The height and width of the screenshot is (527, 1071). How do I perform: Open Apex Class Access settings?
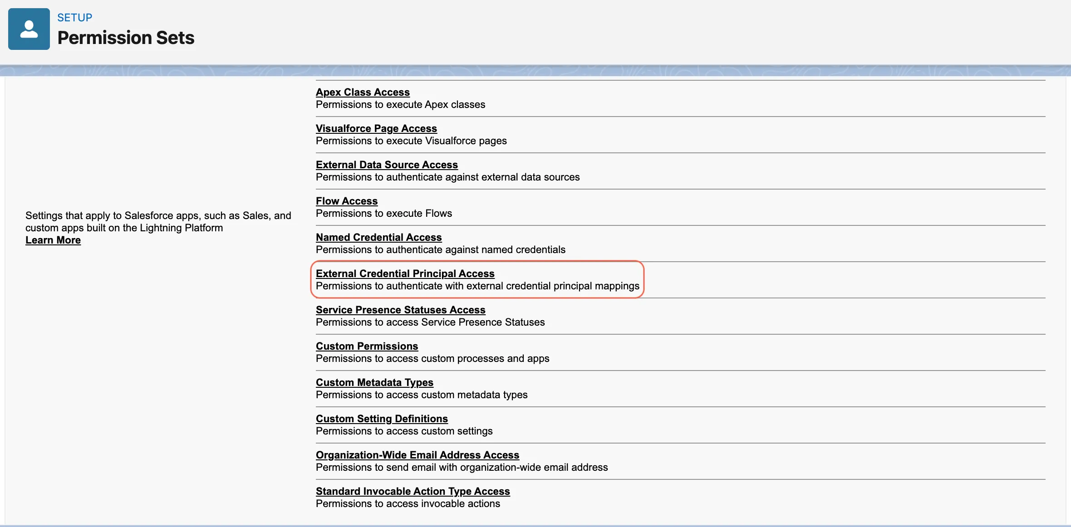(363, 92)
